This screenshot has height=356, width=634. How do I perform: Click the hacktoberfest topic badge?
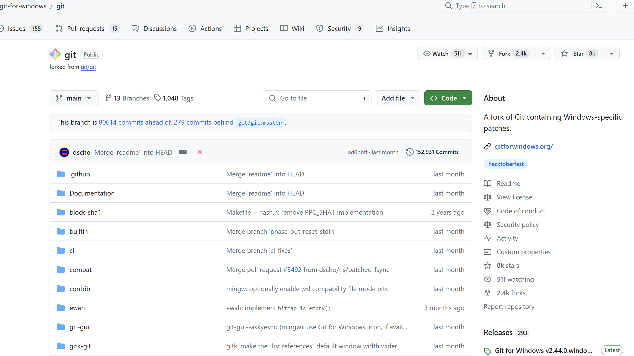pyautogui.click(x=506, y=164)
